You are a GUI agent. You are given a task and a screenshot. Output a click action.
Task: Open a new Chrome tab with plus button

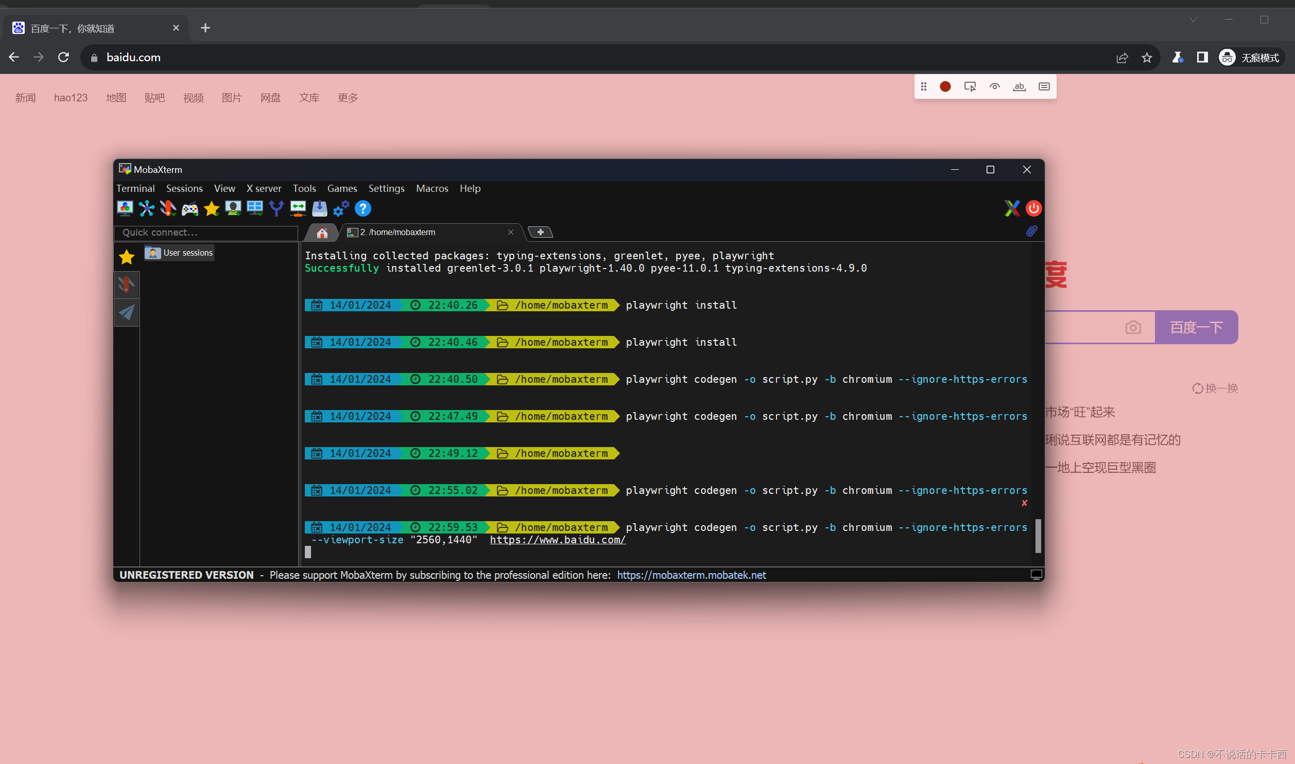pyautogui.click(x=205, y=28)
